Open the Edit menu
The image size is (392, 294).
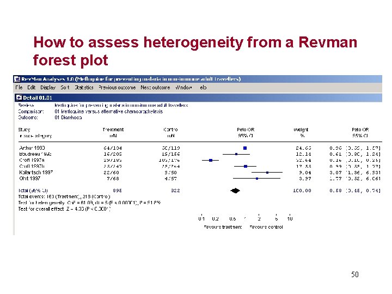click(31, 88)
